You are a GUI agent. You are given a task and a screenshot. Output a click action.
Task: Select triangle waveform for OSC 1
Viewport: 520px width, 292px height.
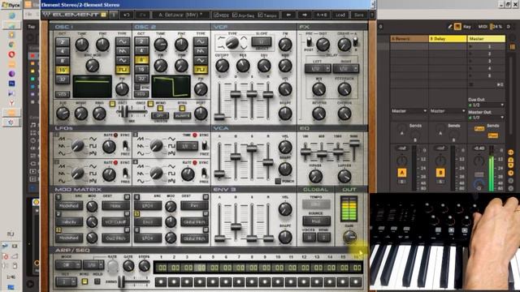123,61
